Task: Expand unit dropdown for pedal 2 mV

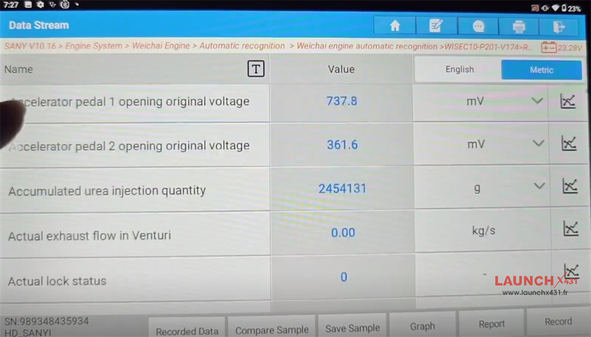Action: pyautogui.click(x=538, y=143)
